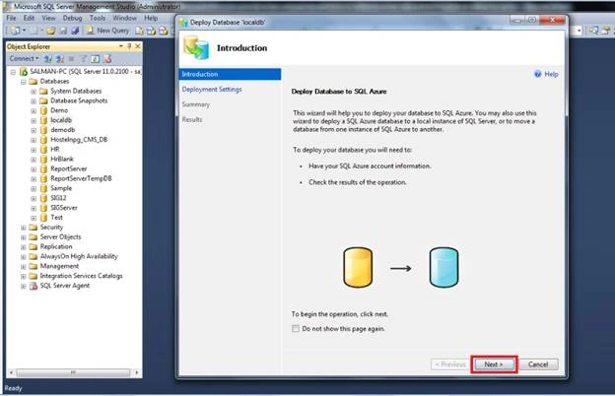Expand the Database Snapshots folder
This screenshot has width=615, height=396.
(x=34, y=101)
